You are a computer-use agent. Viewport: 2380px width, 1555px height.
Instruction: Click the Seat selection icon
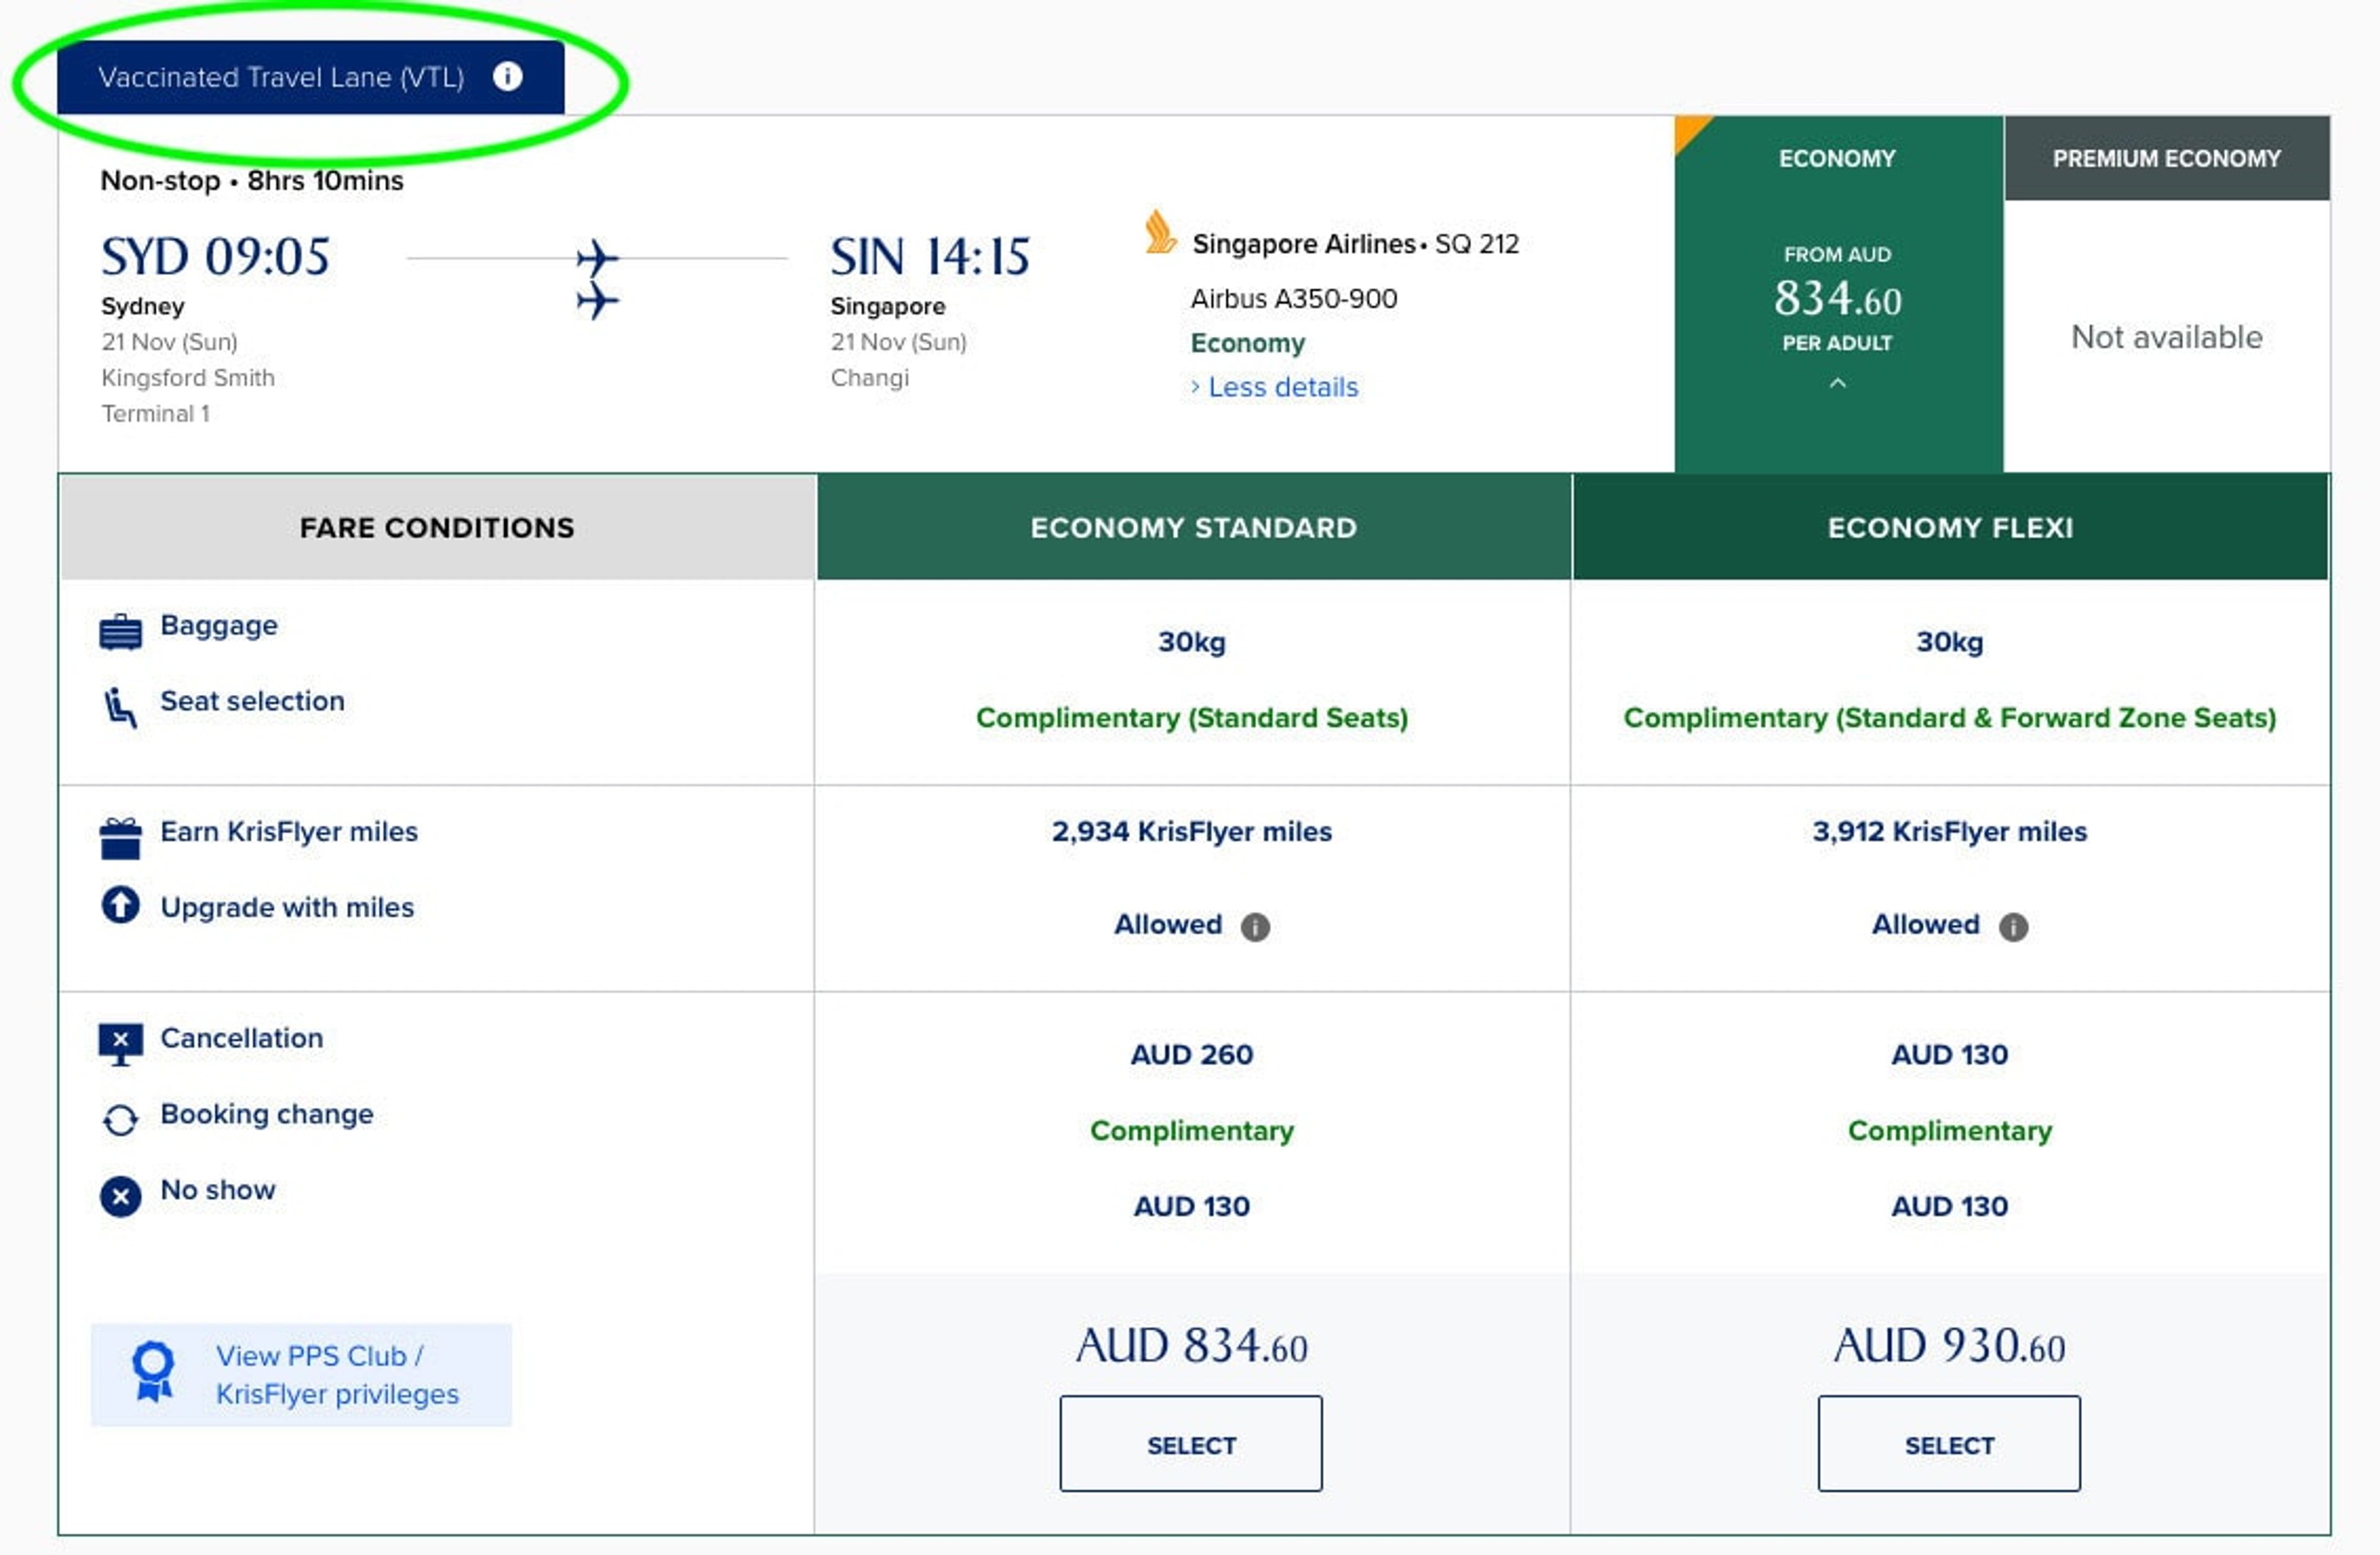click(x=120, y=707)
